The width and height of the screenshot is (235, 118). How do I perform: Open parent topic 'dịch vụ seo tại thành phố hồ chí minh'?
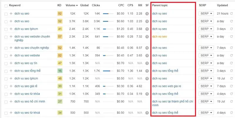(x=173, y=103)
